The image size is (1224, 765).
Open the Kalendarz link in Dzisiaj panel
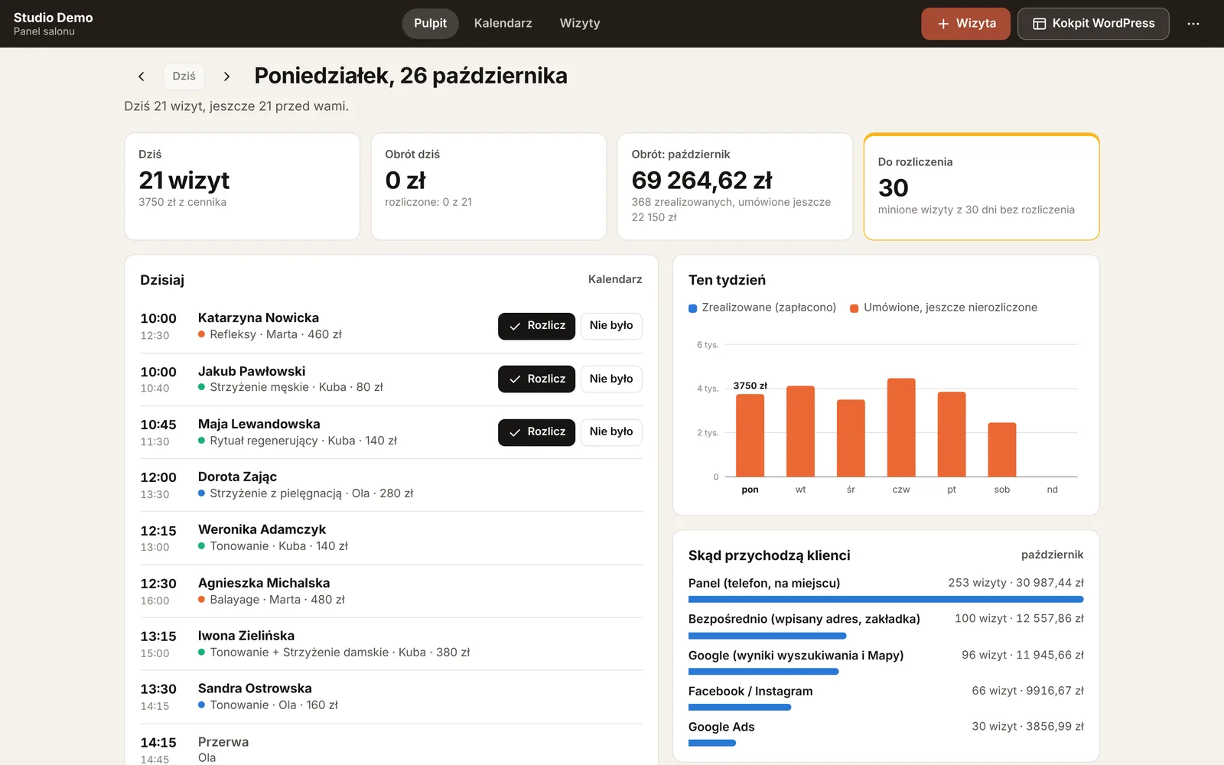click(x=615, y=279)
